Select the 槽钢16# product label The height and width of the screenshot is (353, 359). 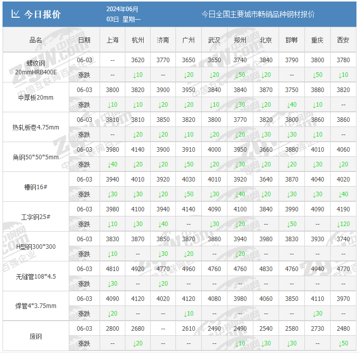click(x=36, y=187)
